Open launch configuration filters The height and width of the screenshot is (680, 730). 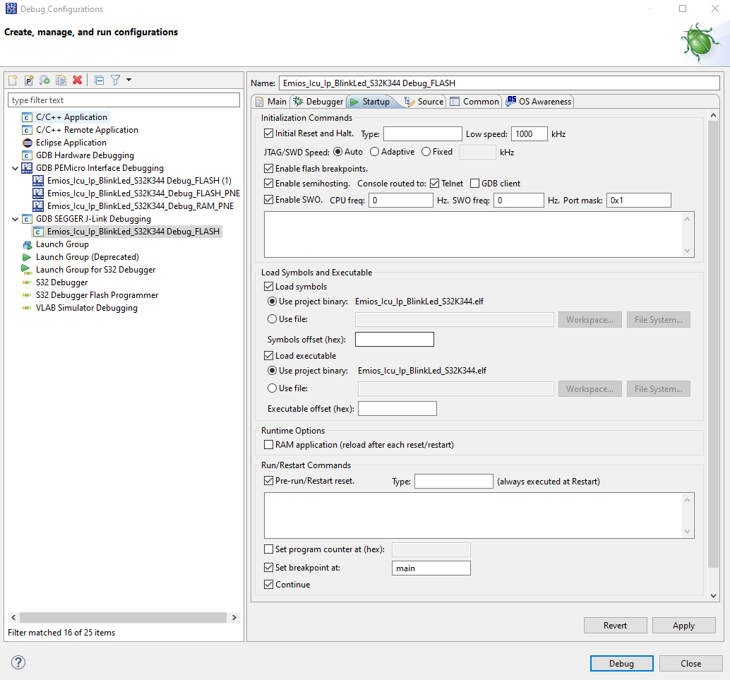coord(114,80)
